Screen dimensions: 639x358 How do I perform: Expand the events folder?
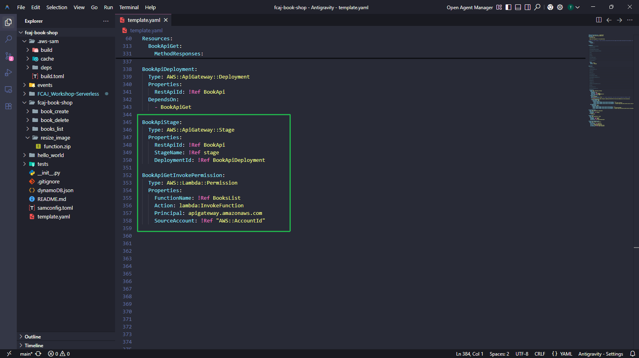pyautogui.click(x=66, y=85)
